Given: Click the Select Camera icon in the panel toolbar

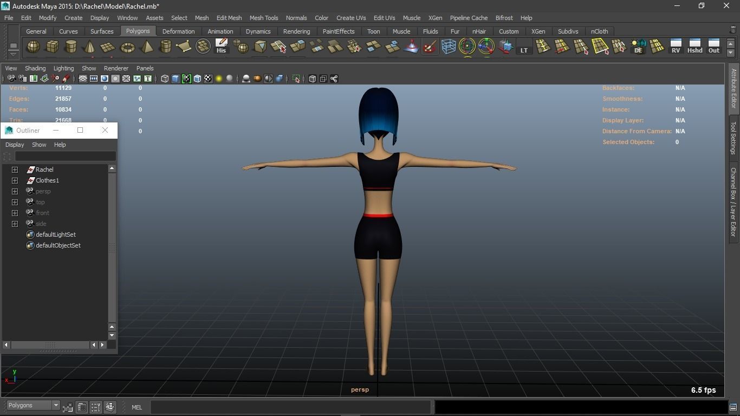Looking at the screenshot, I should pyautogui.click(x=11, y=79).
